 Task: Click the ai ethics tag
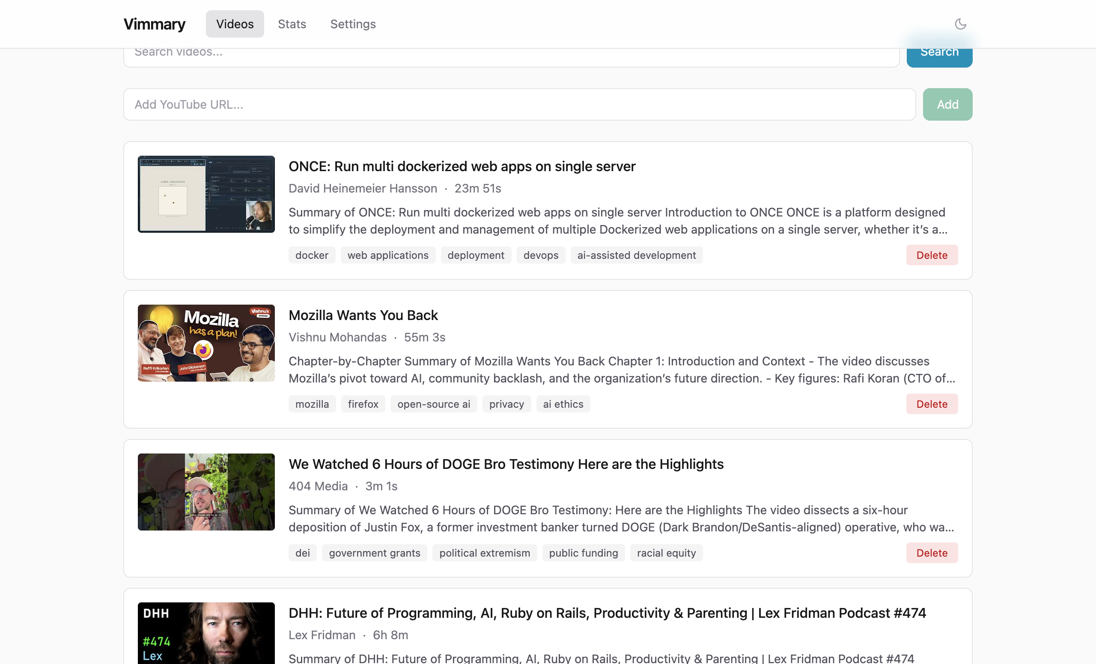pyautogui.click(x=563, y=403)
